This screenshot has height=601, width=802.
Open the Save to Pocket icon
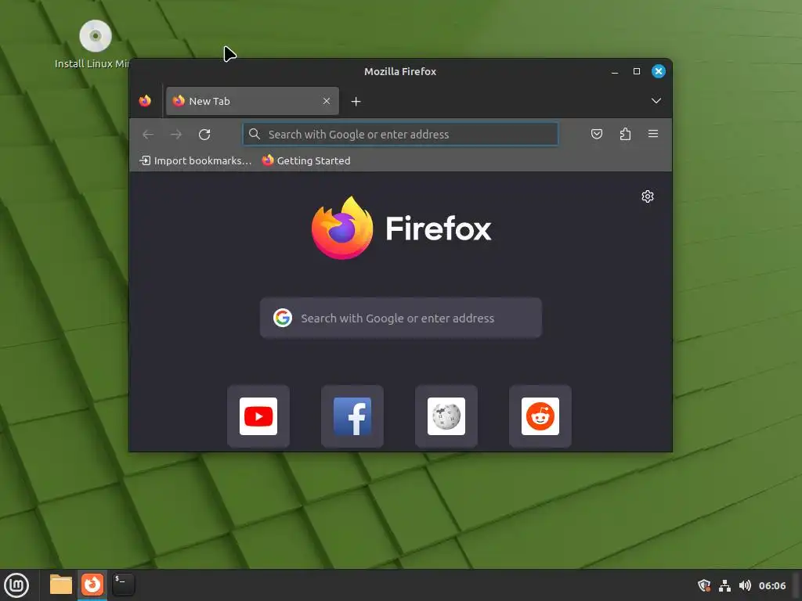click(596, 134)
